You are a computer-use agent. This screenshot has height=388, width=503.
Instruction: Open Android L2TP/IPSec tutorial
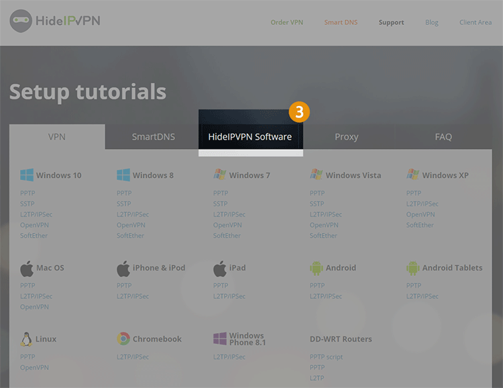(326, 296)
